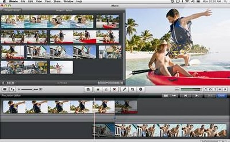This screenshot has height=142, width=230.
Task: Show the titles browser T icon
Action: click(215, 89)
